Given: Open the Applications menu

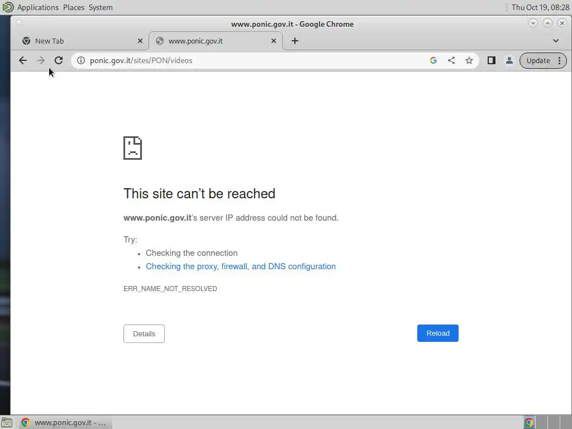Looking at the screenshot, I should click(x=38, y=7).
